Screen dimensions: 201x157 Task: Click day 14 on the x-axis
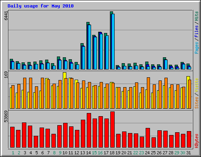[88, 153]
